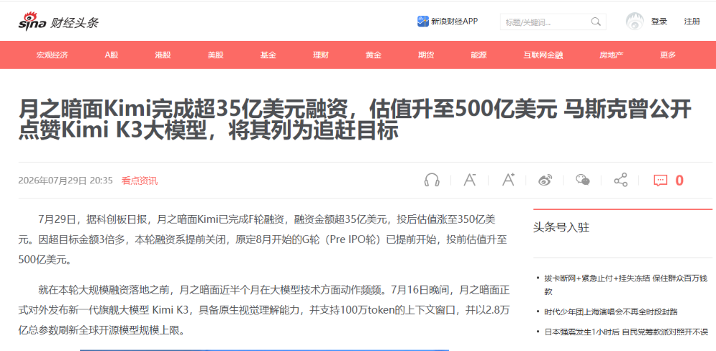Click the comment count 0
Viewport: 716px width, 351px height.
coord(679,181)
